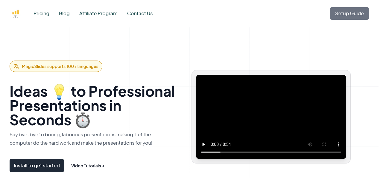Click the MagicSlides logo icon
Screen dimensions: 383x179
(x=16, y=14)
